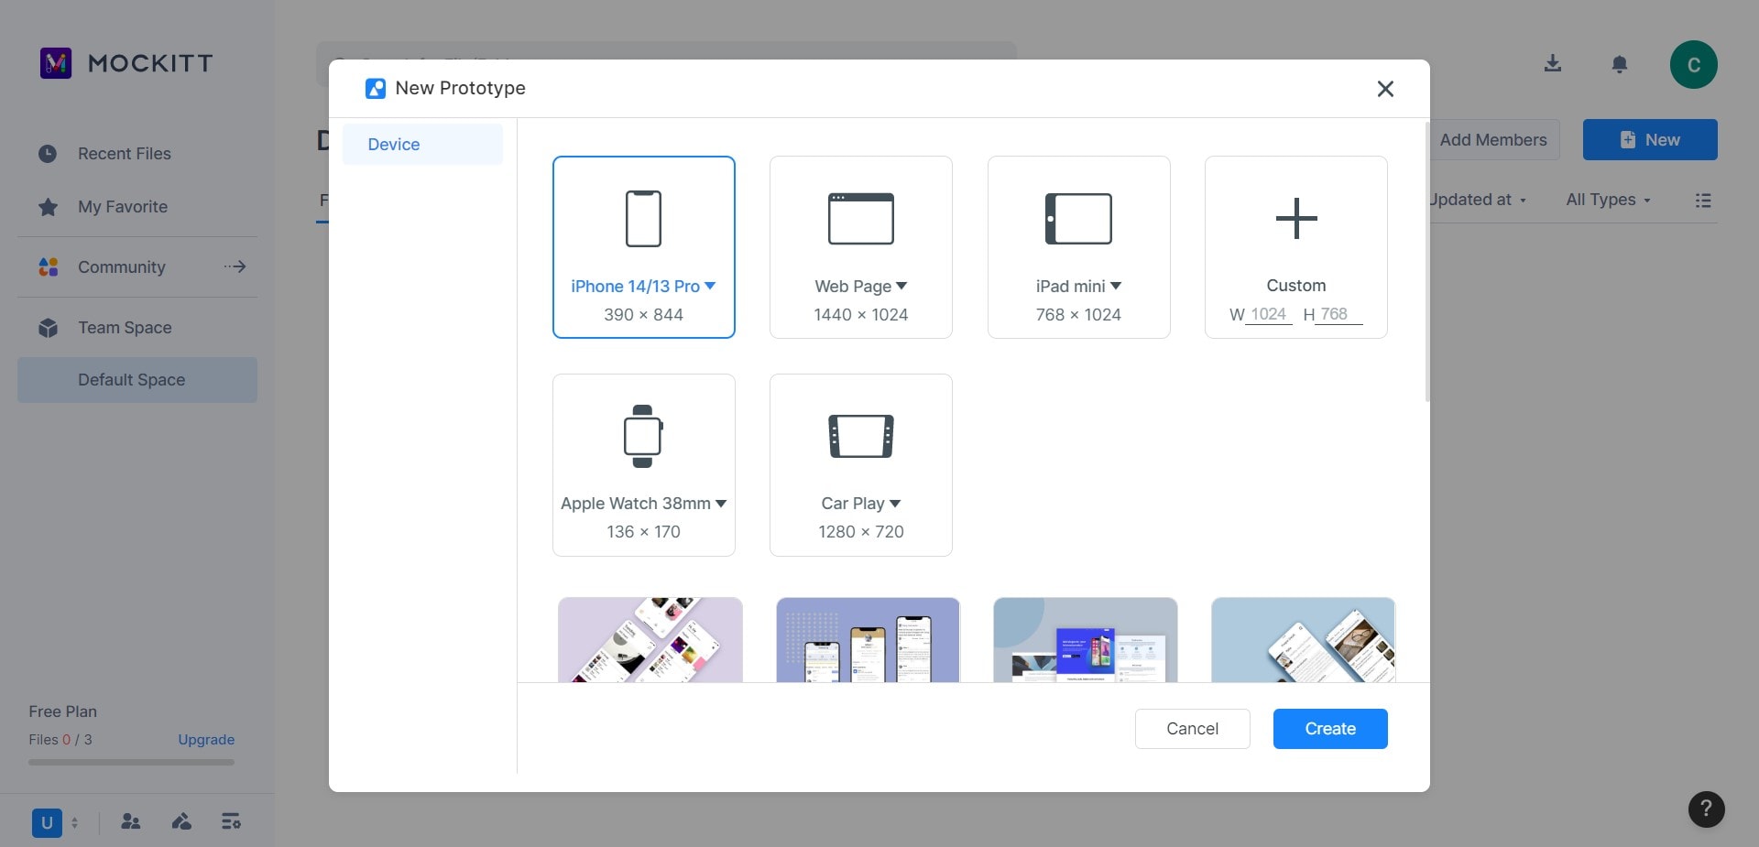Click the members icon in bottom bar
This screenshot has height=847, width=1759.
point(131,821)
